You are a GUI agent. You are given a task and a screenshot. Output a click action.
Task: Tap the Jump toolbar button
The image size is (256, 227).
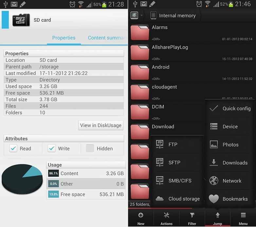click(x=217, y=218)
